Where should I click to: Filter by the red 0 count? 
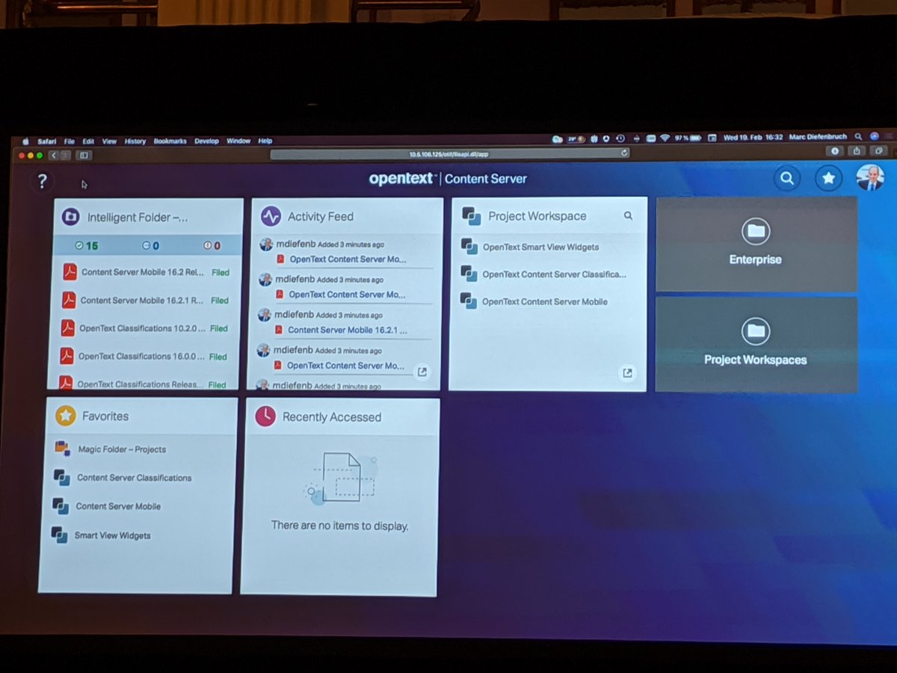tap(212, 245)
